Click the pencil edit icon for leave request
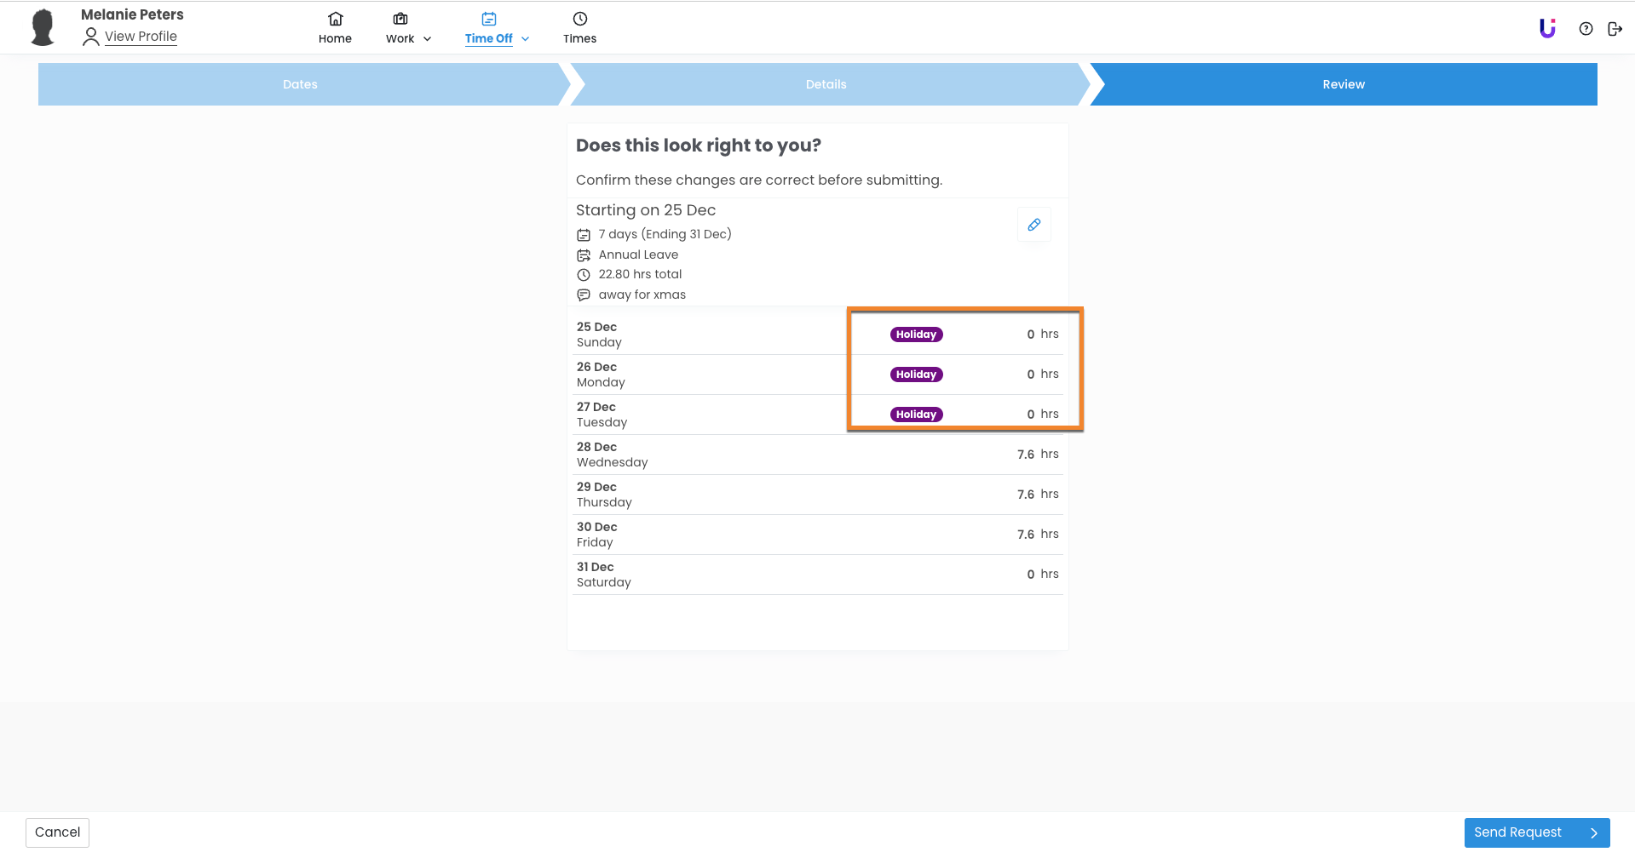The width and height of the screenshot is (1635, 852). pyautogui.click(x=1033, y=225)
